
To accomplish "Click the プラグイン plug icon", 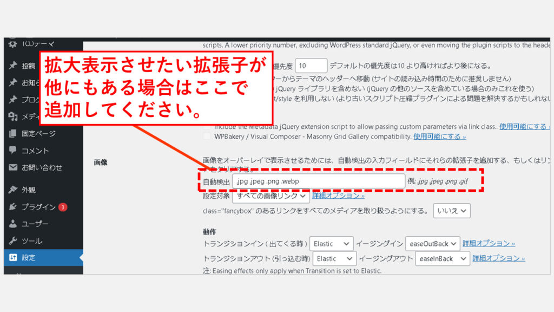I will pos(13,207).
